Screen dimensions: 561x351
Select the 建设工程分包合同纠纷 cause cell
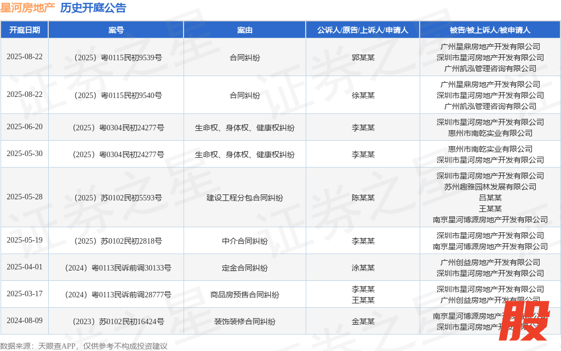244,198
